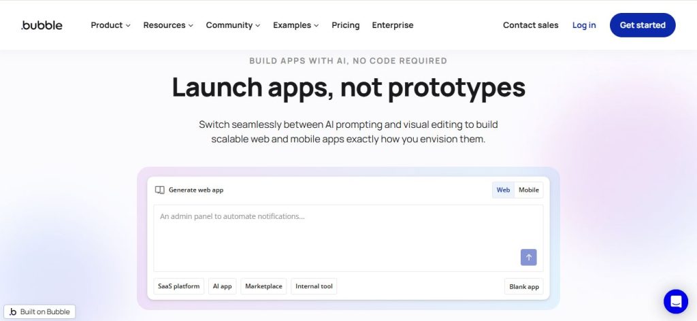This screenshot has width=697, height=321.
Task: Click the Bubble logo in header
Action: point(42,25)
